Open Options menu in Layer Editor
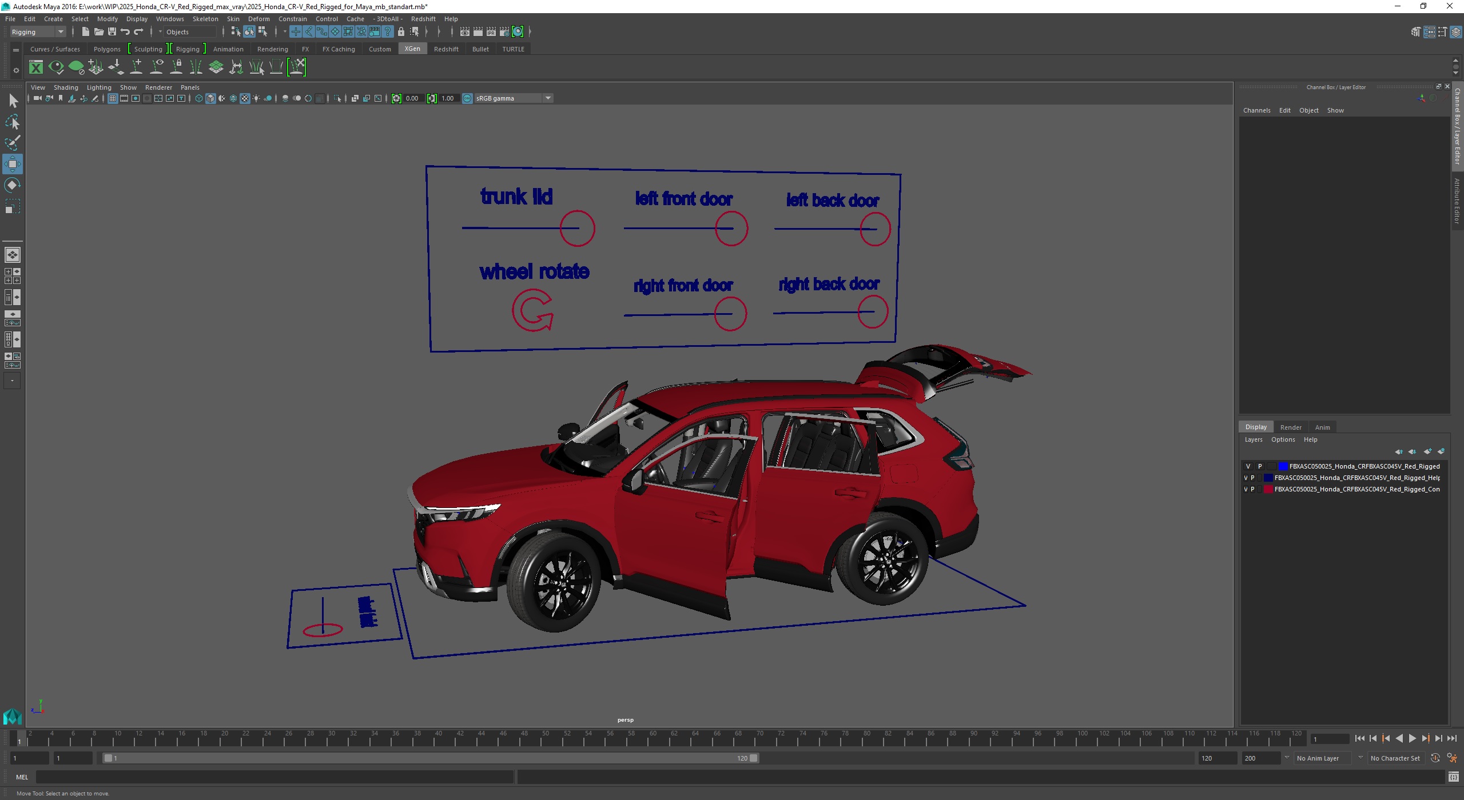The width and height of the screenshot is (1464, 800). point(1283,439)
